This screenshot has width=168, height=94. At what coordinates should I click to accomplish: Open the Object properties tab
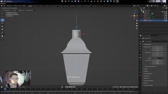coord(140,58)
